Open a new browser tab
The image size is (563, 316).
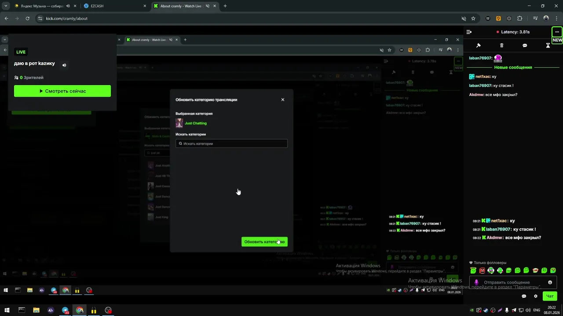[225, 6]
